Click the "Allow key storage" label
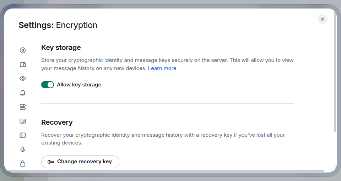Viewport: 341px width, 181px height. (x=79, y=85)
